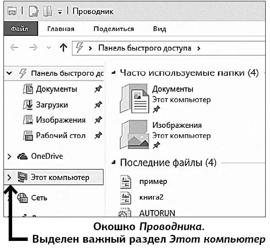Expand the chevron after Панель быстрого доступа
This screenshot has width=270, height=250.
point(199,48)
